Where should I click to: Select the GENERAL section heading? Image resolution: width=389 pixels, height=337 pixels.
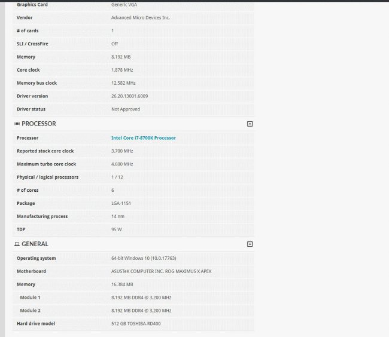[x=35, y=244]
